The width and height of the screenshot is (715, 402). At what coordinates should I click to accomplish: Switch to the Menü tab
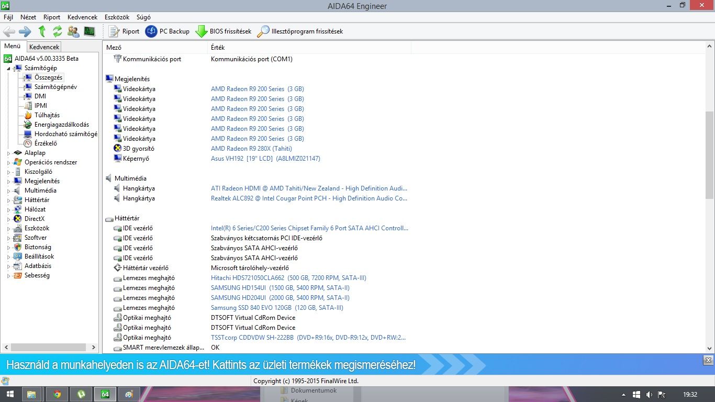(13, 46)
